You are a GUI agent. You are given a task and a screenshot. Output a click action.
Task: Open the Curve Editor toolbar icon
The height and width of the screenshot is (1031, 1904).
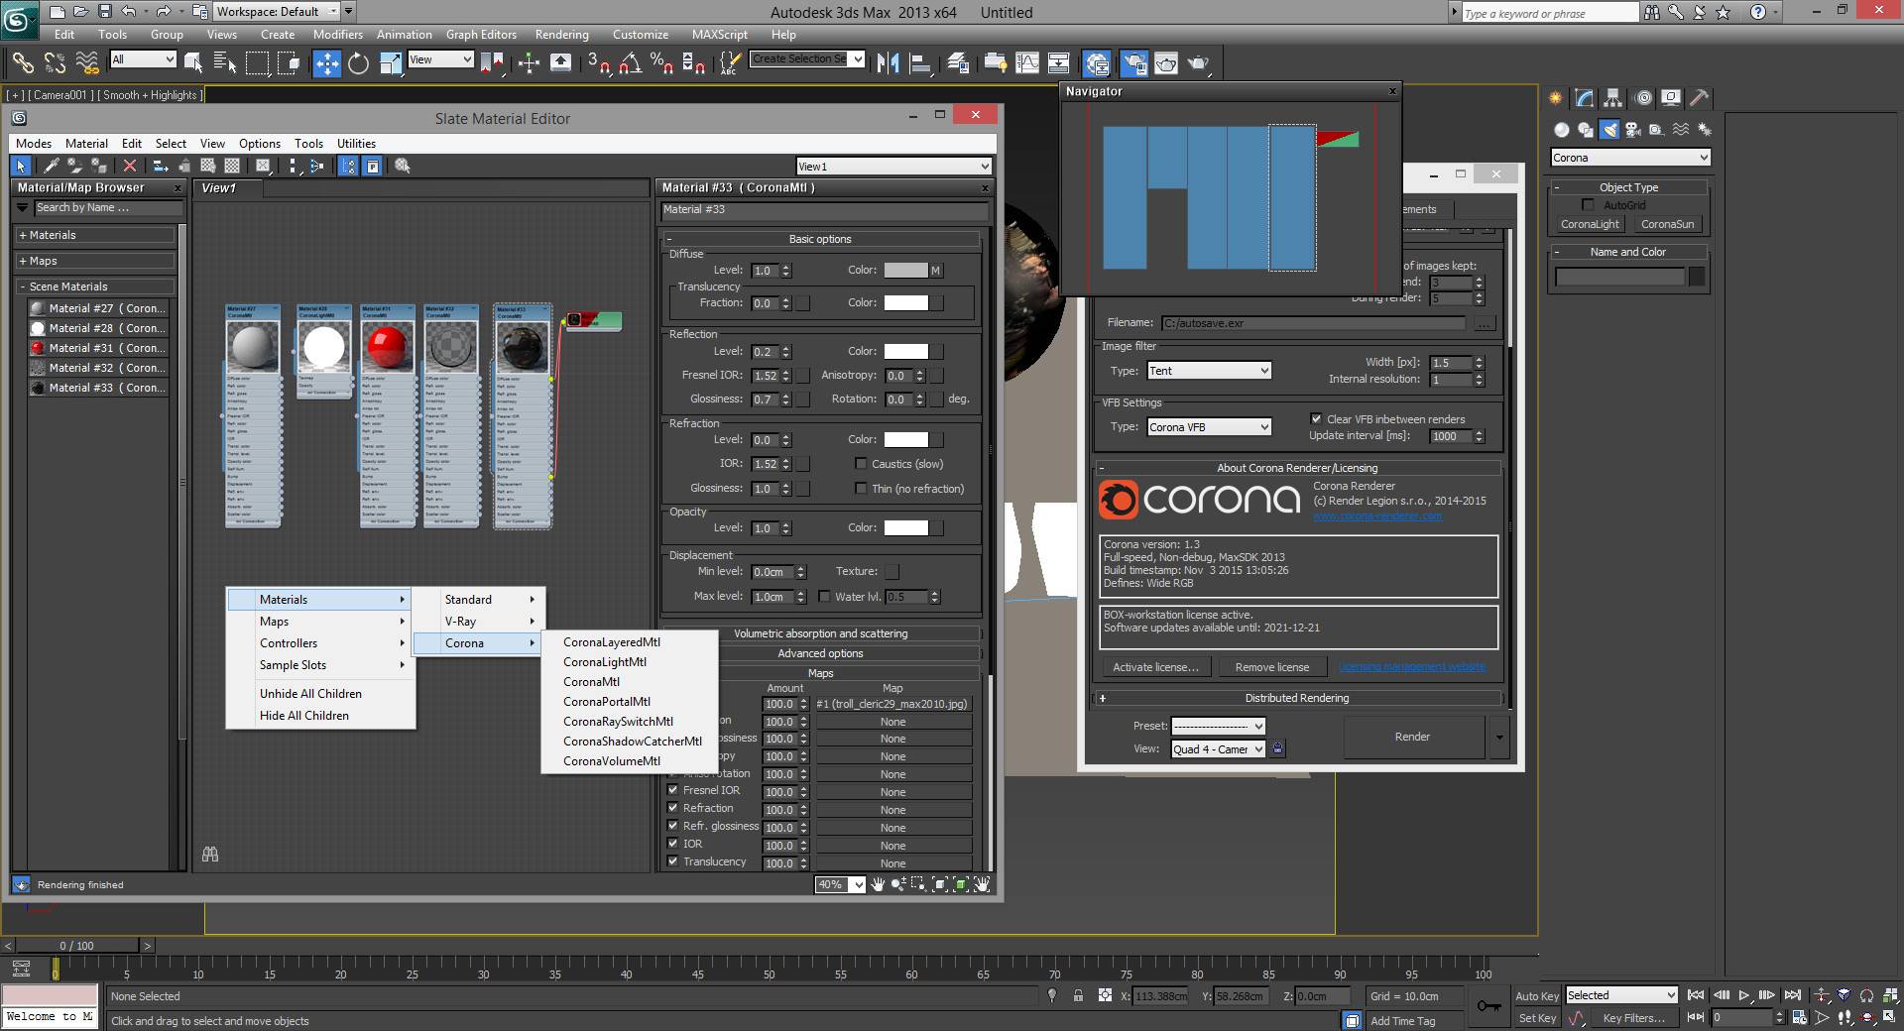point(1027,63)
